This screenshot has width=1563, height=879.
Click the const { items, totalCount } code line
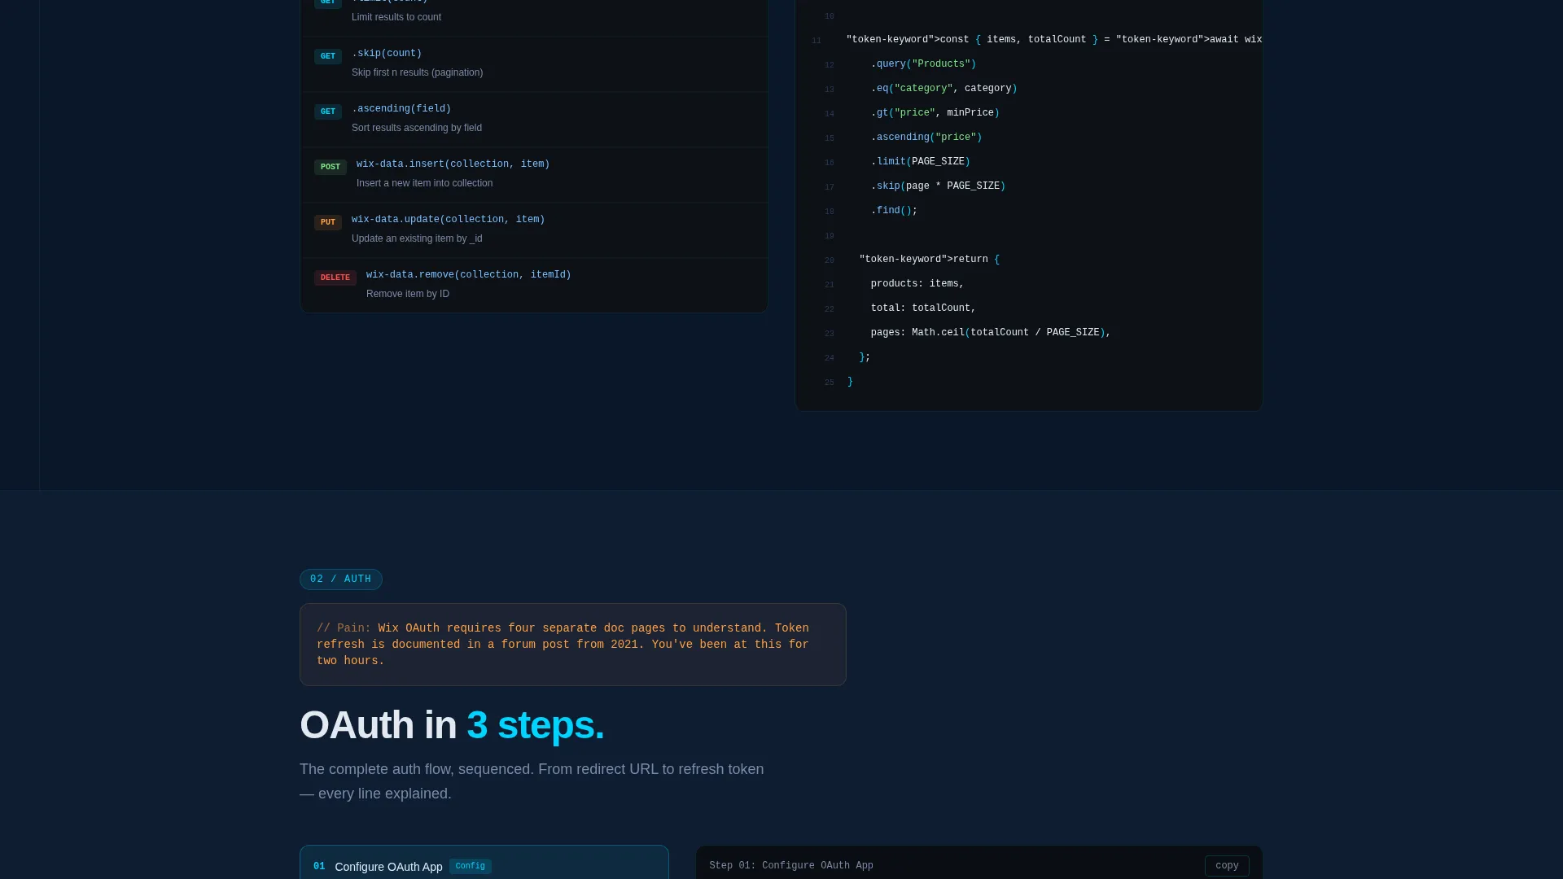coord(1054,40)
